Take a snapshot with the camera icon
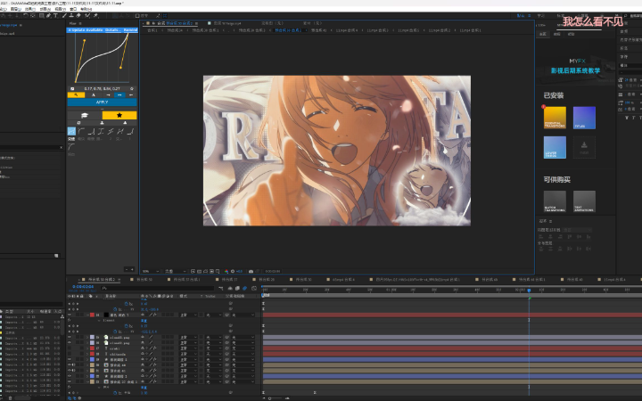Viewport: 642px width, 401px height. tap(251, 271)
